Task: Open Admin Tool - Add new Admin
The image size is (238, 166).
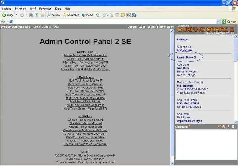Action: (85, 59)
